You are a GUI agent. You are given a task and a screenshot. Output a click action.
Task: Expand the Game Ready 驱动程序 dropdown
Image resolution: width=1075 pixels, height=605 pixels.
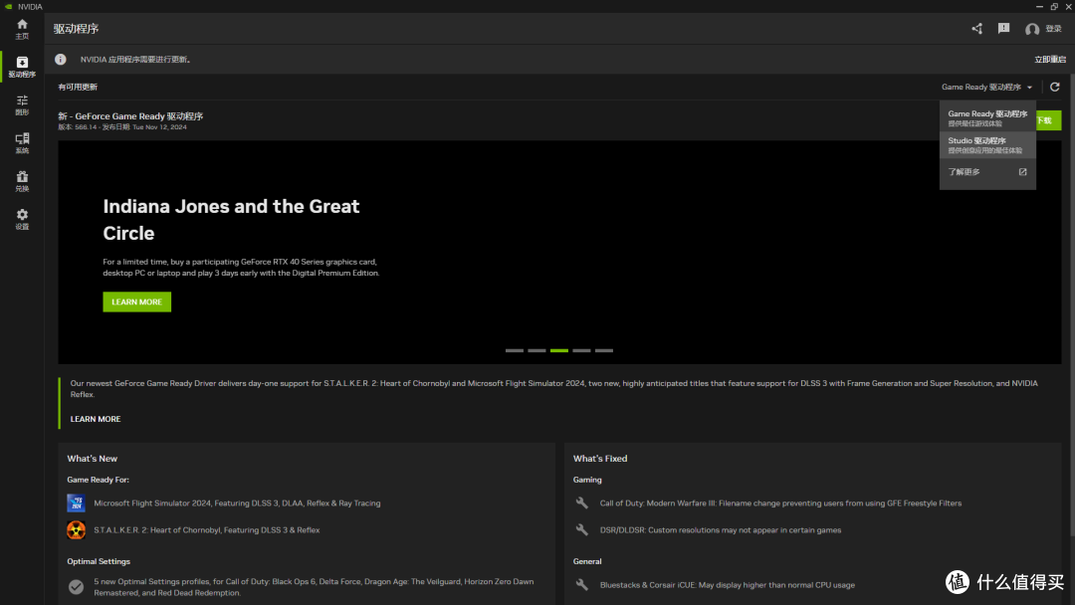pos(986,87)
